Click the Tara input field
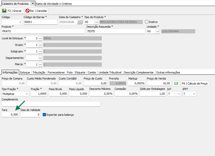215x156 pixels. [10, 115]
